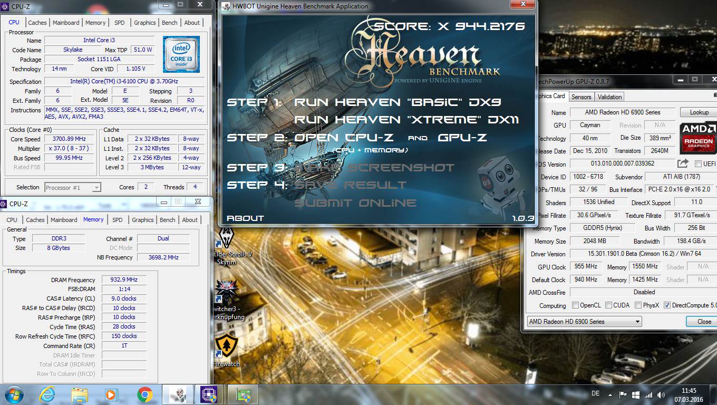Open About tab in memory-timings CPU-Z window
This screenshot has width=717, height=405.
(190, 220)
